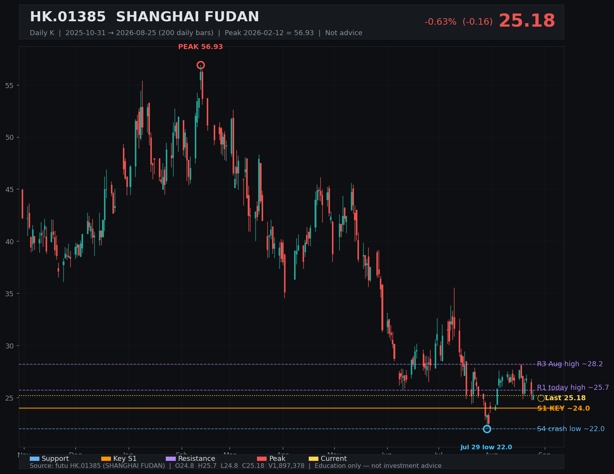Click the 'Peak' legend text
The image size is (614, 474).
click(x=277, y=459)
